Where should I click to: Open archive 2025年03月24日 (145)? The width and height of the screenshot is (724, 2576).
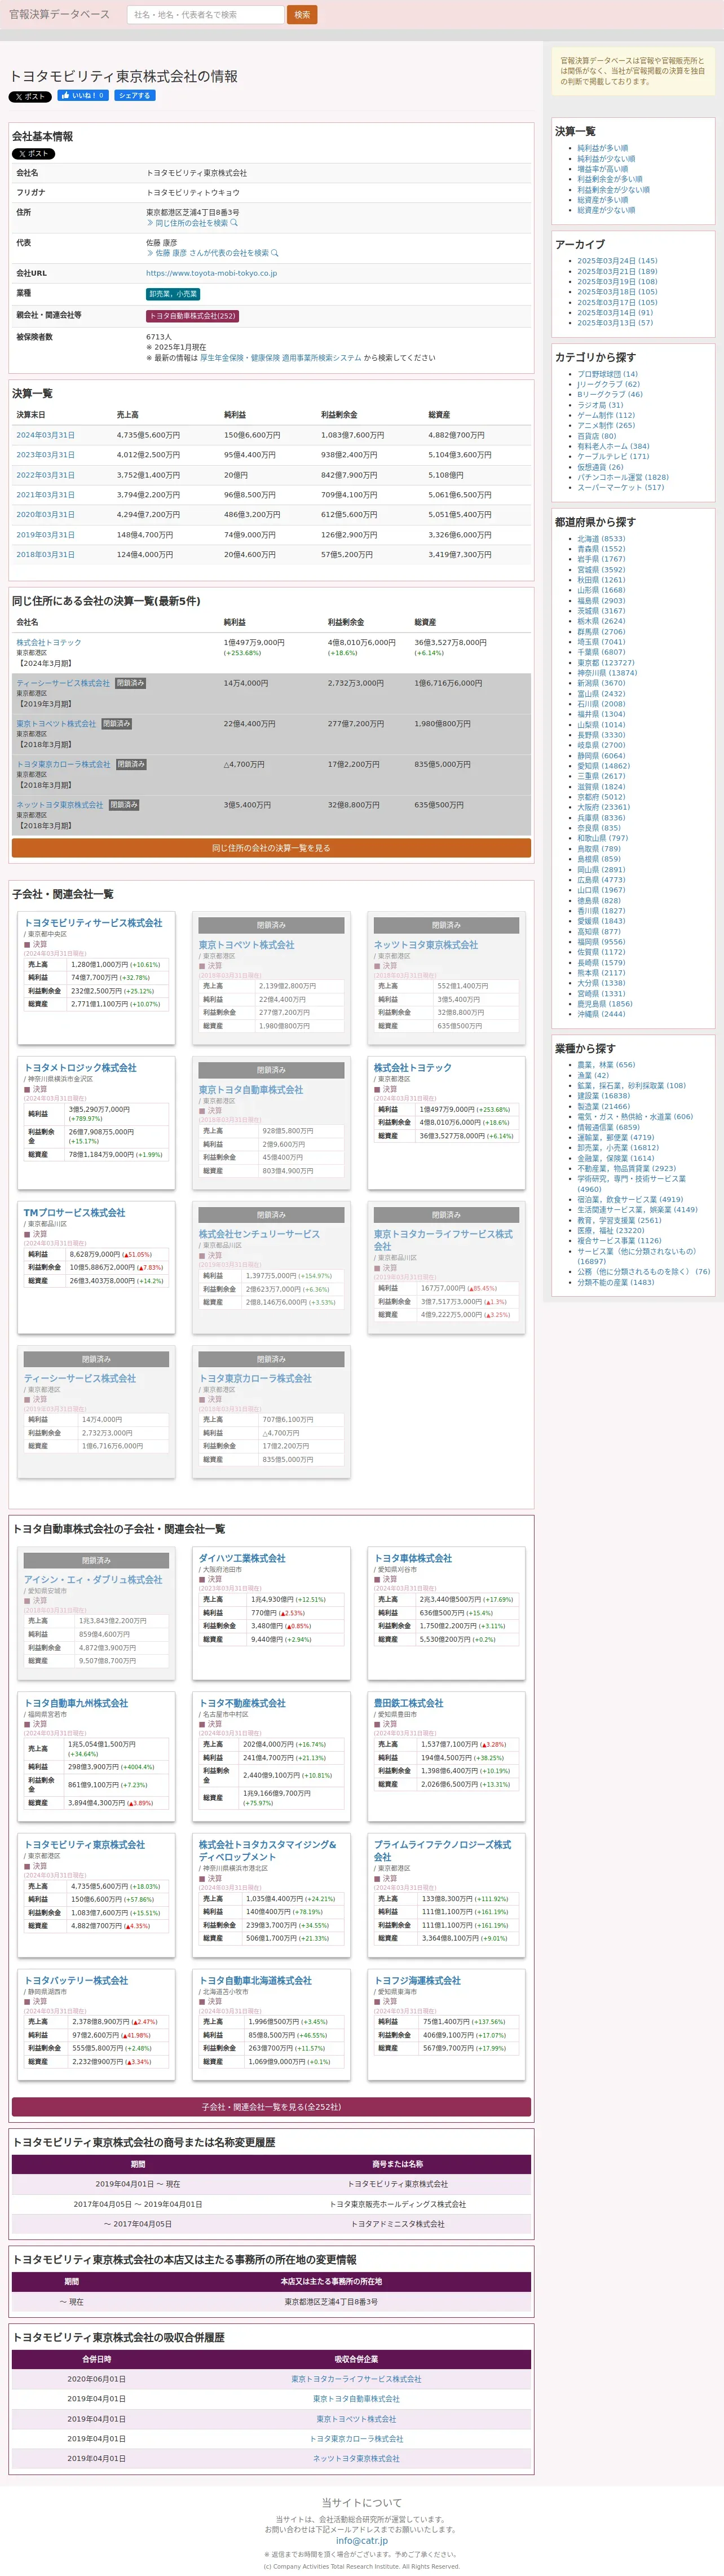[x=617, y=261]
